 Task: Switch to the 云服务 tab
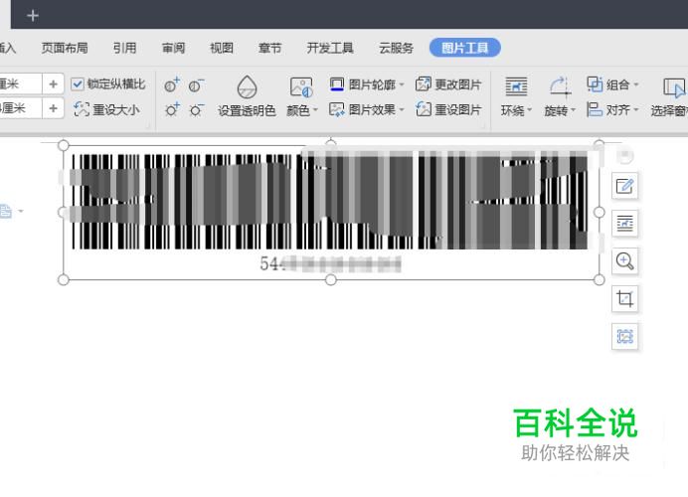coord(397,48)
